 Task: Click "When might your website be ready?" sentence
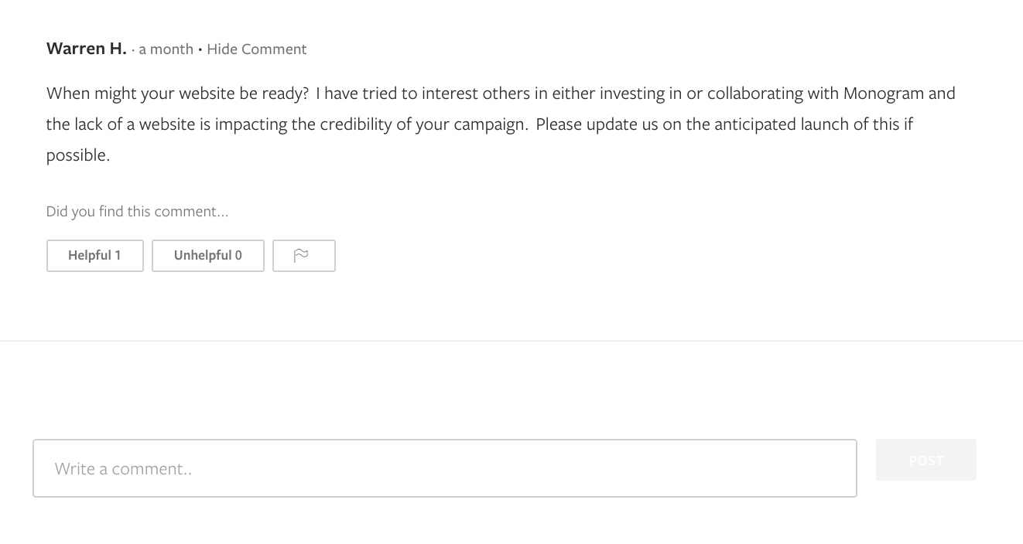click(177, 93)
